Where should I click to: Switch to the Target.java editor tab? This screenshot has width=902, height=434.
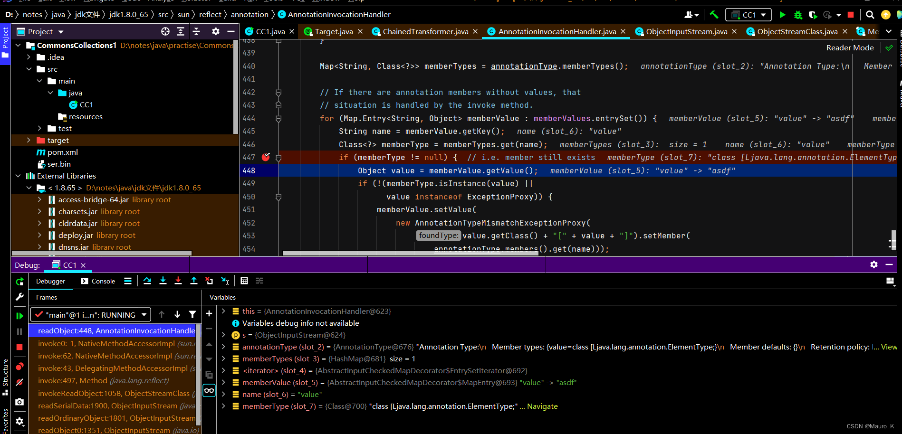(x=334, y=31)
